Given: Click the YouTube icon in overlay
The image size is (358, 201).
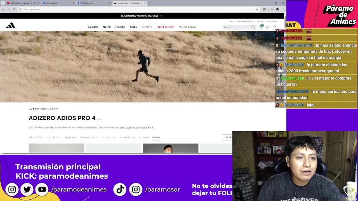Looking at the screenshot, I should [42, 190].
